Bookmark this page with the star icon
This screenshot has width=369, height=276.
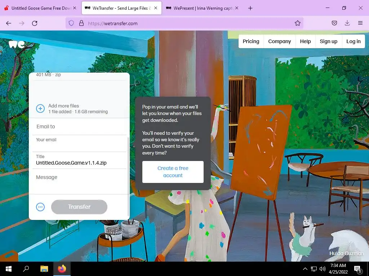[x=297, y=23]
